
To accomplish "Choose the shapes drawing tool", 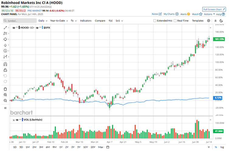I will tap(5, 39).
